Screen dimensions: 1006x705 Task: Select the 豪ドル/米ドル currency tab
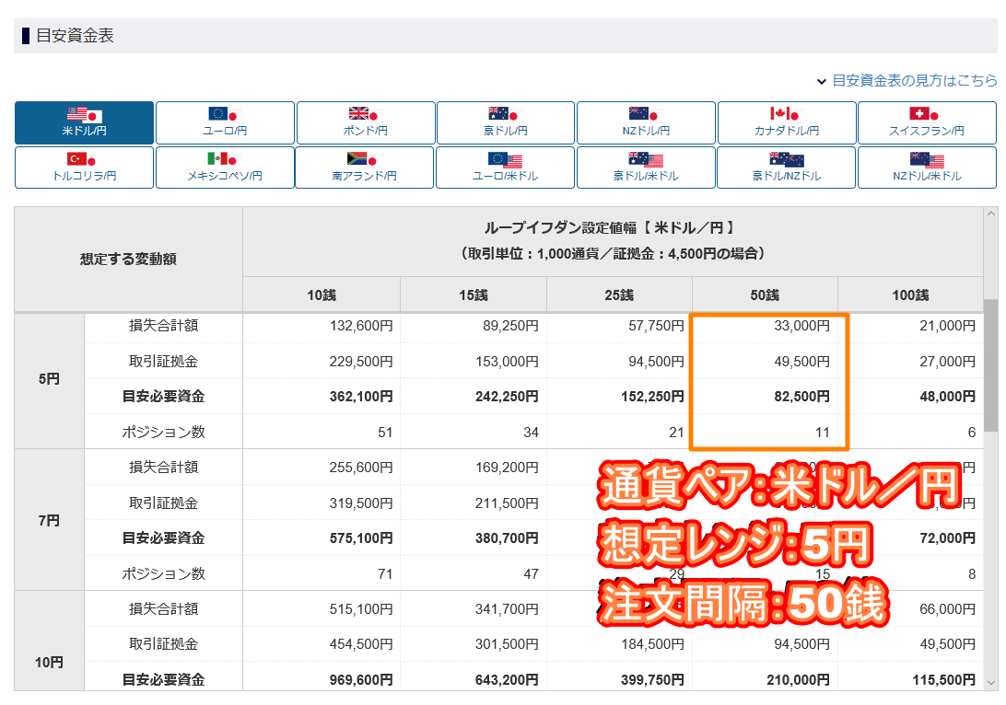[x=646, y=168]
